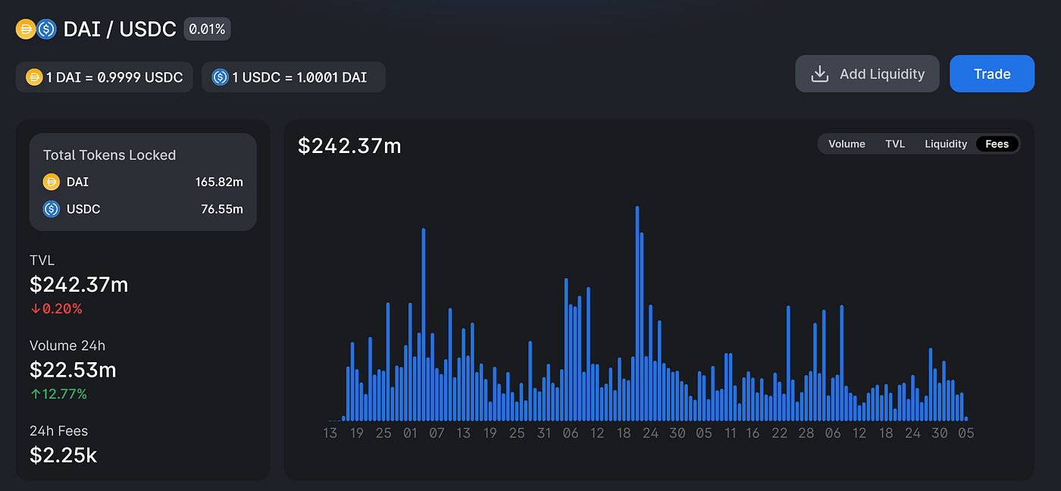This screenshot has height=491, width=1061.
Task: Click the 0.01% fee tier badge
Action: (x=207, y=30)
